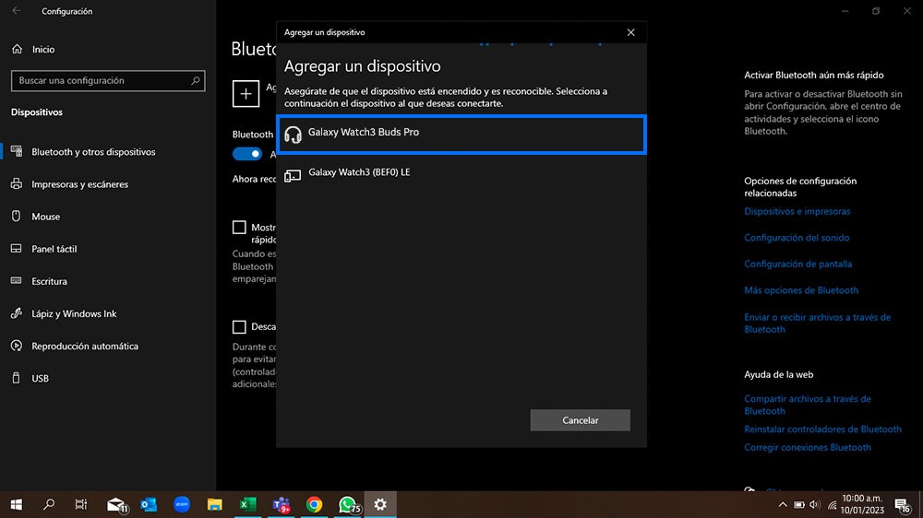Launch Google Chrome from the taskbar
This screenshot has height=518, width=923.
click(314, 504)
